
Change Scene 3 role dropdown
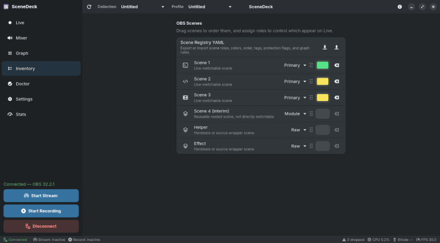295,97
